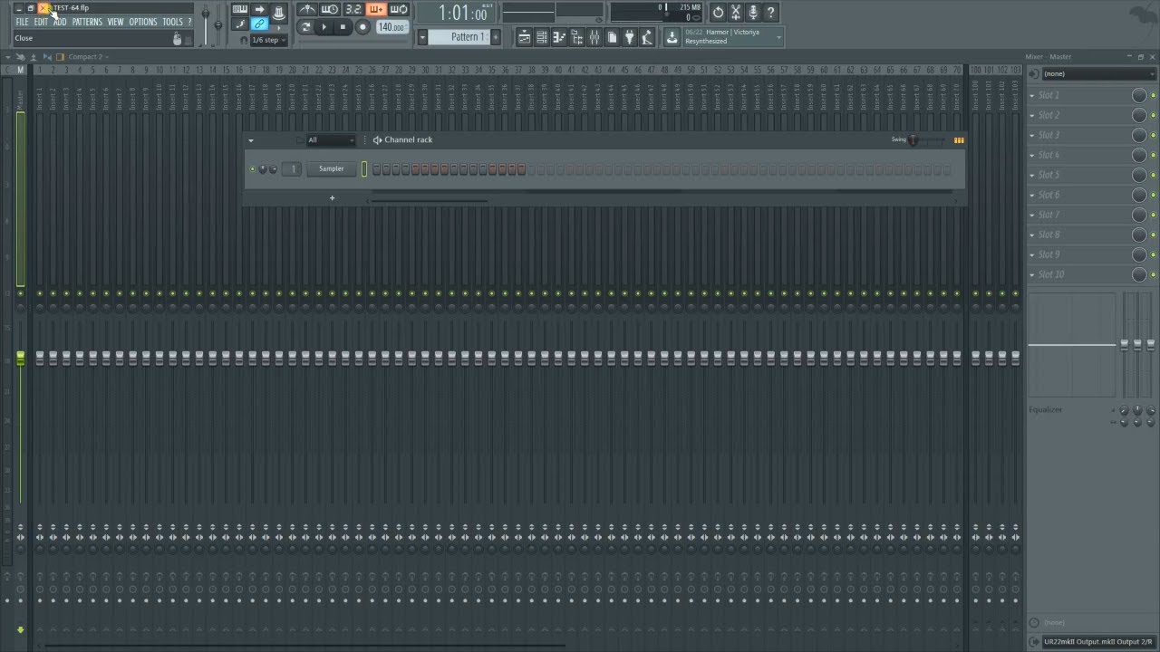
Task: Click the Slot 3 label
Action: [x=1049, y=135]
